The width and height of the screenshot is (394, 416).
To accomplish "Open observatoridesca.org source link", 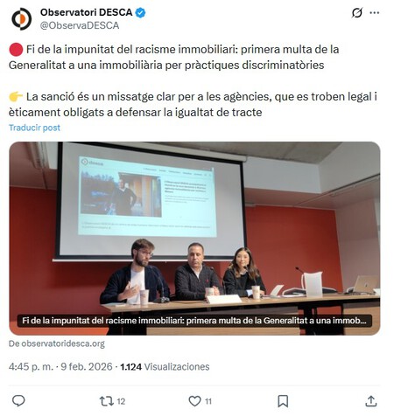I will point(57,343).
